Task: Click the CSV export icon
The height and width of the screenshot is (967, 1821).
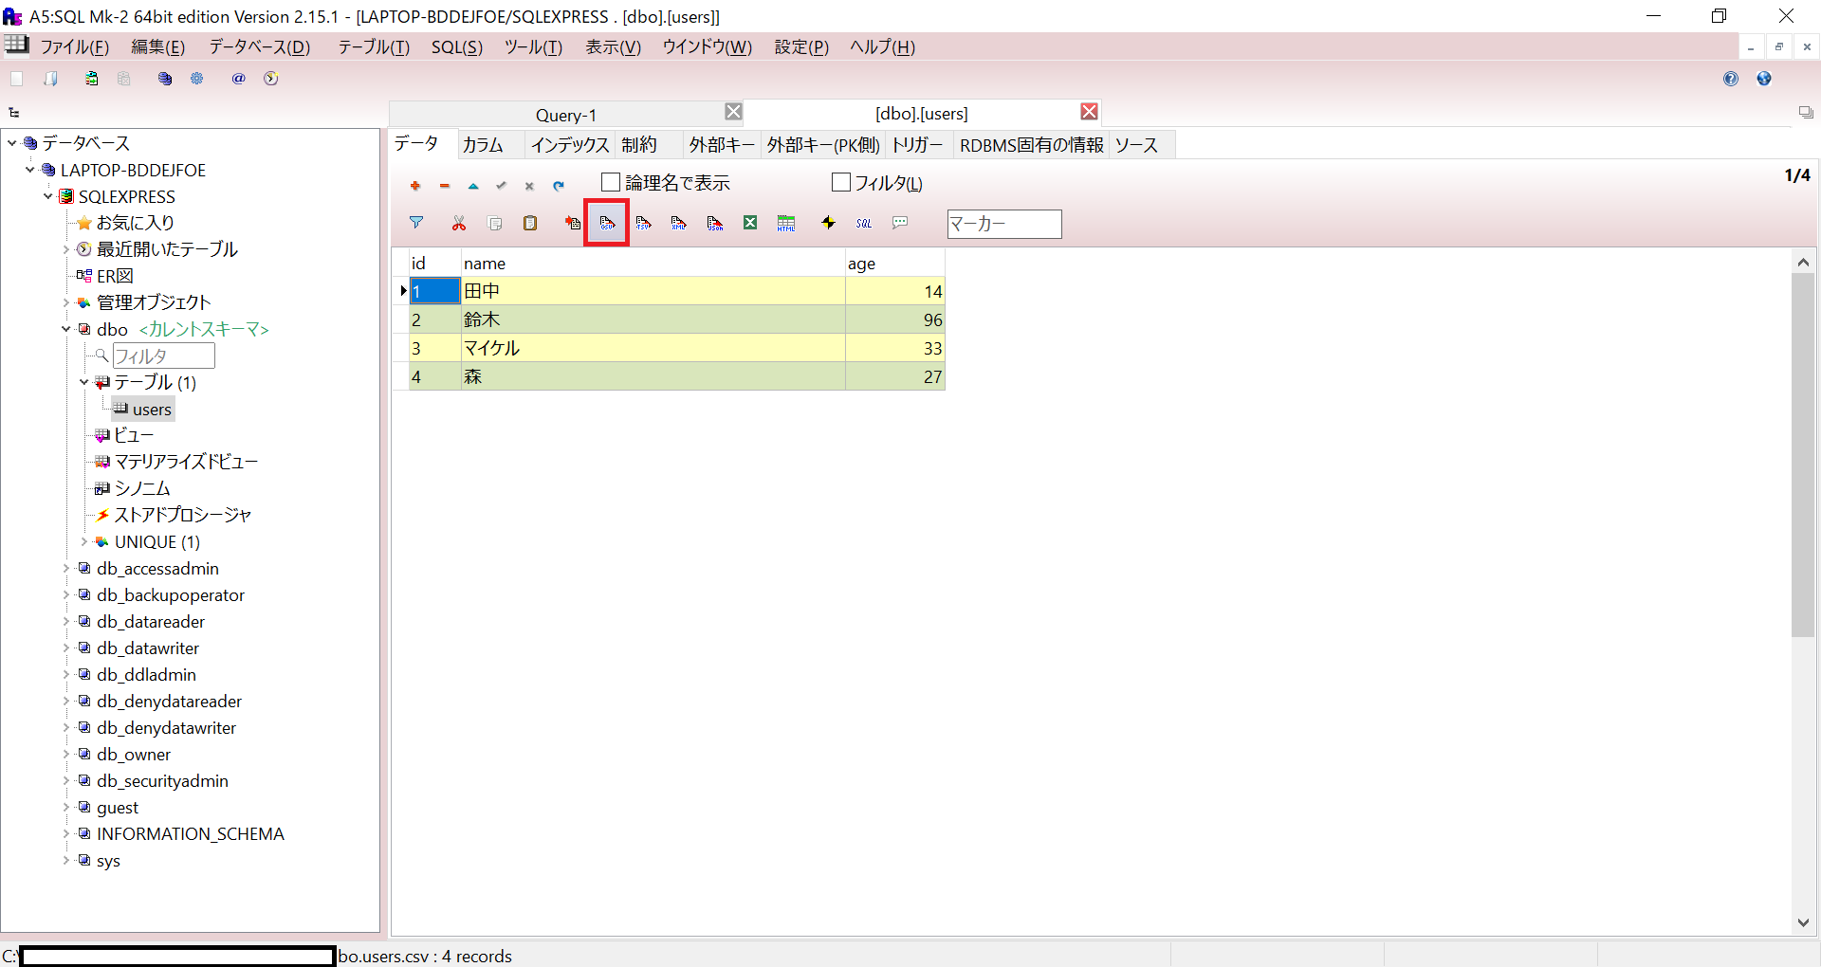Action: (x=607, y=223)
